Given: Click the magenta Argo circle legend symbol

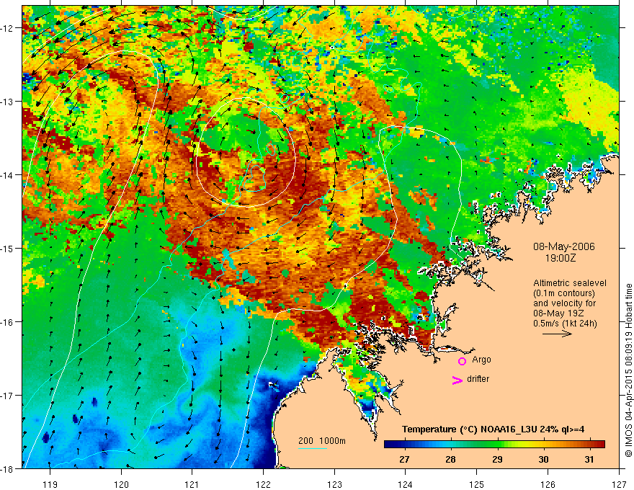Looking at the screenshot, I should tap(462, 361).
